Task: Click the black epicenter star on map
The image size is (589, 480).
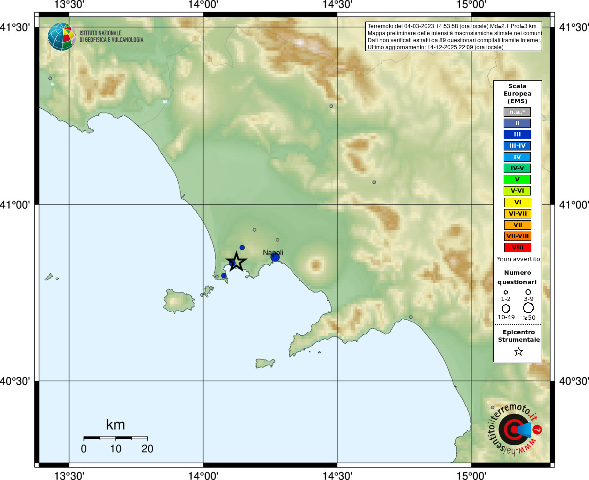Action: [237, 262]
